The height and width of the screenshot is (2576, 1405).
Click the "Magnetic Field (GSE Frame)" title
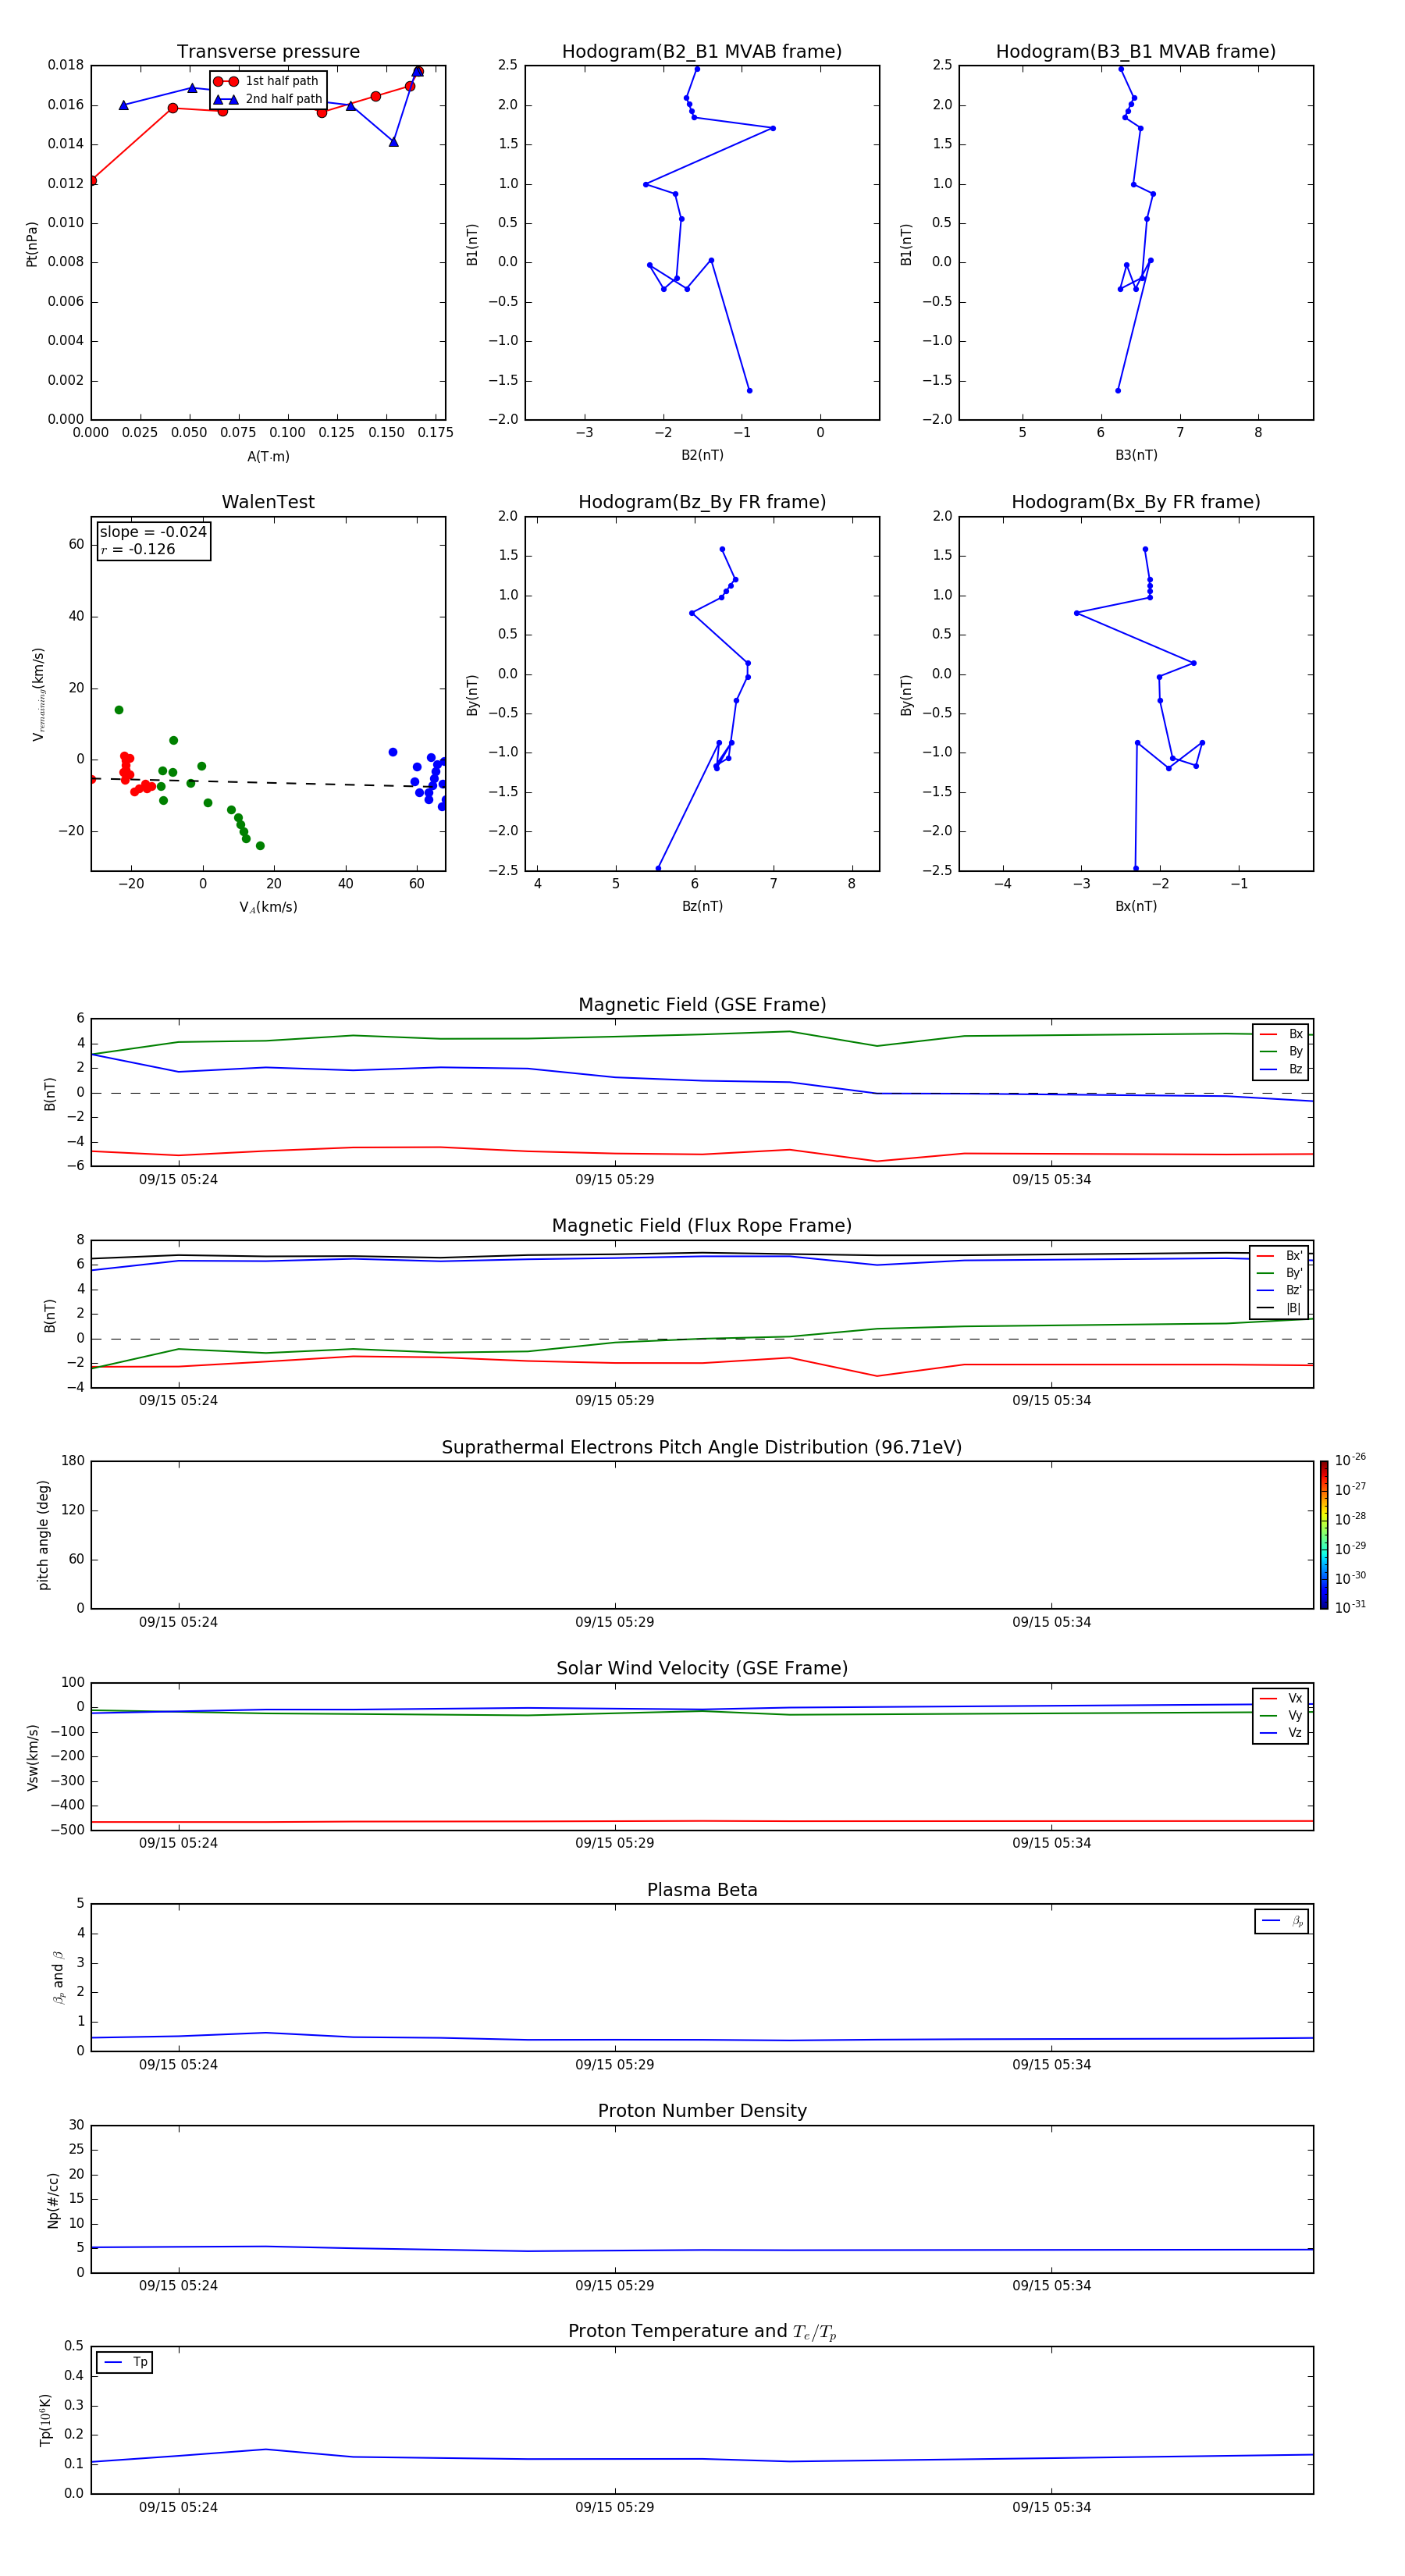click(702, 1005)
